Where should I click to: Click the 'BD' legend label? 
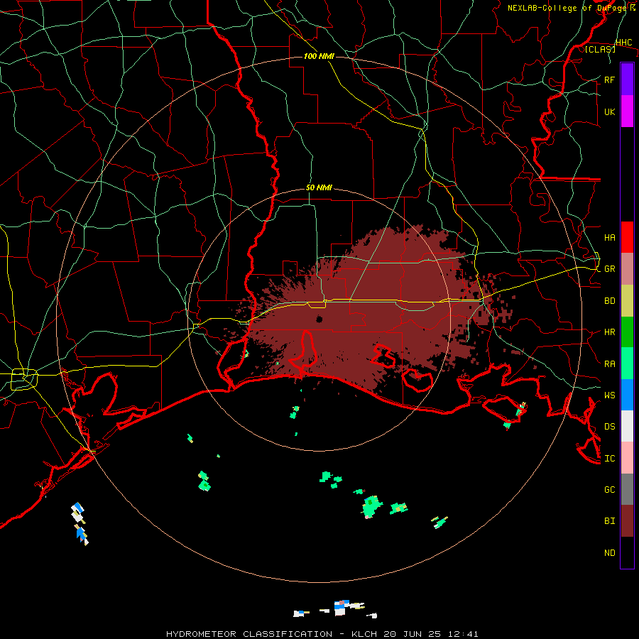[x=609, y=301]
